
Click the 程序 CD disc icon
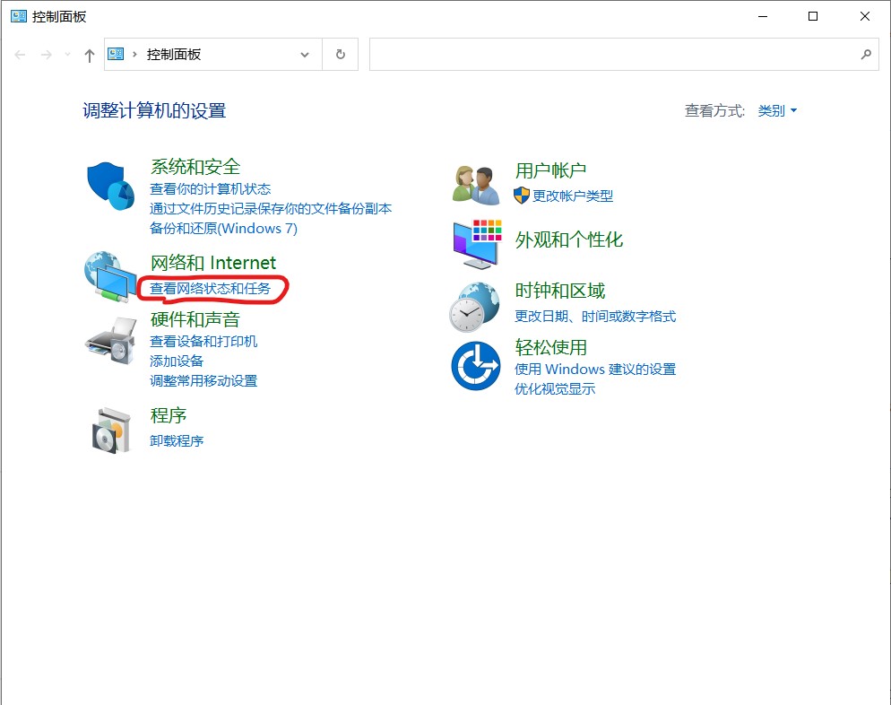(x=108, y=428)
